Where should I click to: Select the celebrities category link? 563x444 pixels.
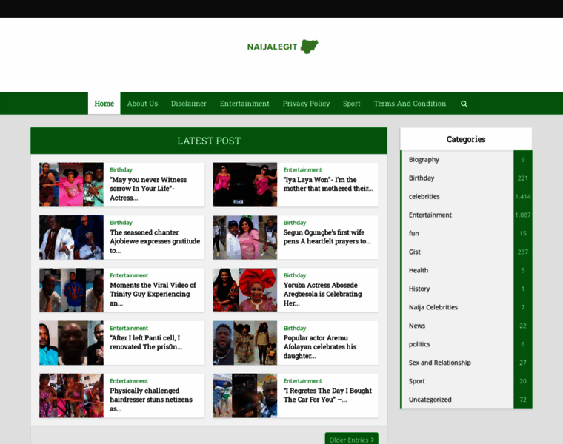[424, 197]
